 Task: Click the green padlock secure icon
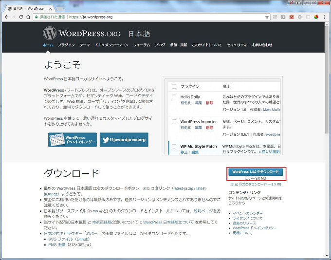pos(37,17)
